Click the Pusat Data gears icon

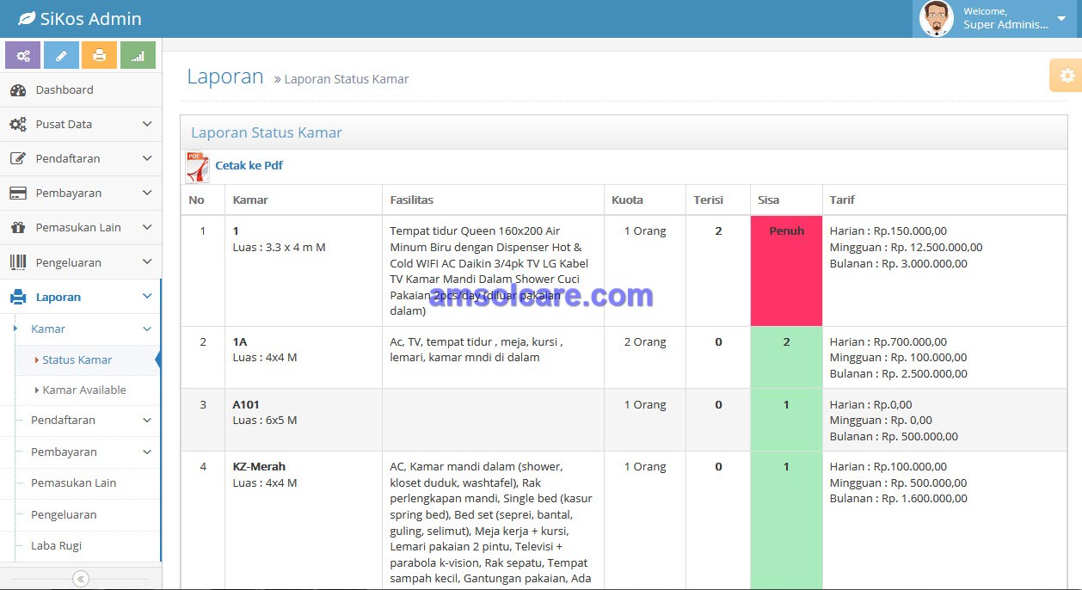point(18,124)
